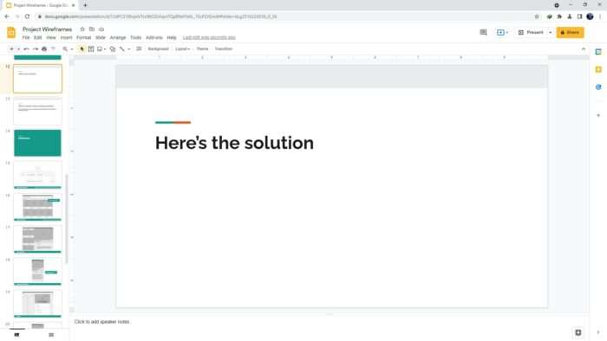Click the Theme toolbar button
This screenshot has height=341, width=607.
point(202,49)
